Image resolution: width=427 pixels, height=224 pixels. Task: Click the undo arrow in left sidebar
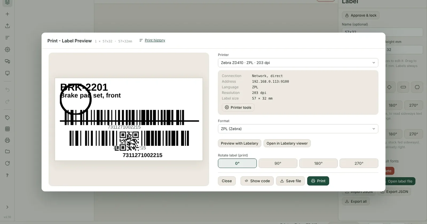(7, 90)
